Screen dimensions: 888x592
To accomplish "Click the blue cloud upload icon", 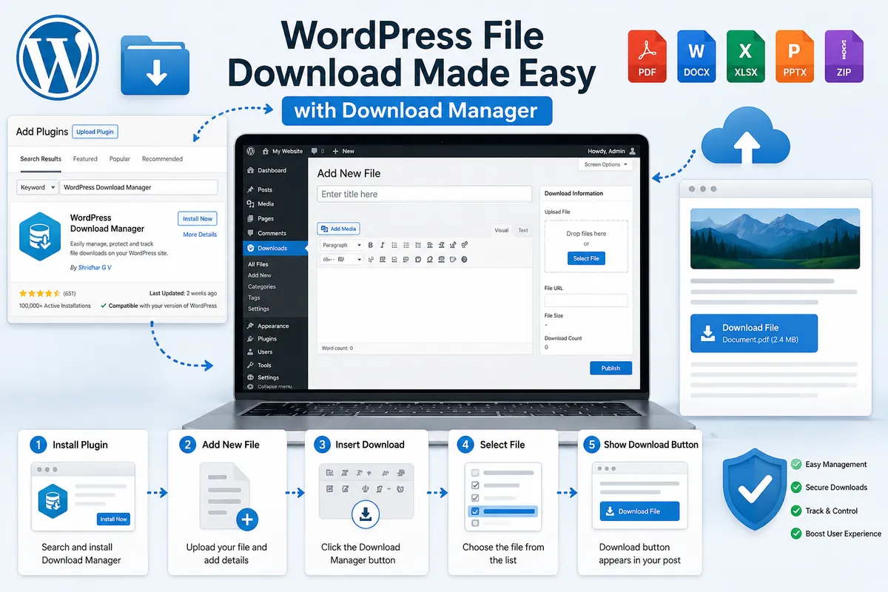I will pos(746,138).
